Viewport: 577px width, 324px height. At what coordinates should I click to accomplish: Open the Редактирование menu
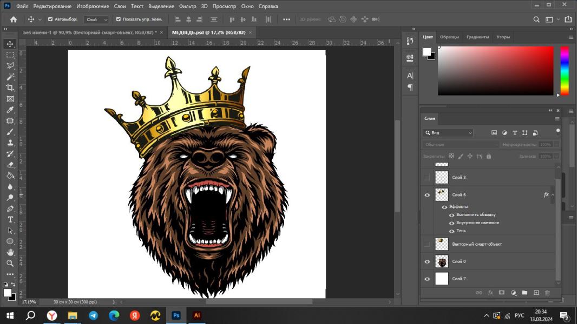click(x=53, y=6)
